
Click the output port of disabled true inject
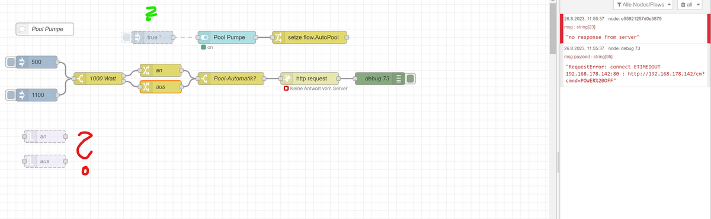tap(173, 38)
